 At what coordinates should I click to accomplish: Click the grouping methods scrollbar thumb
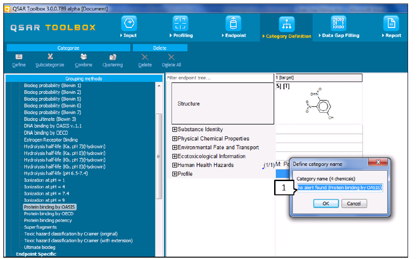point(159,156)
